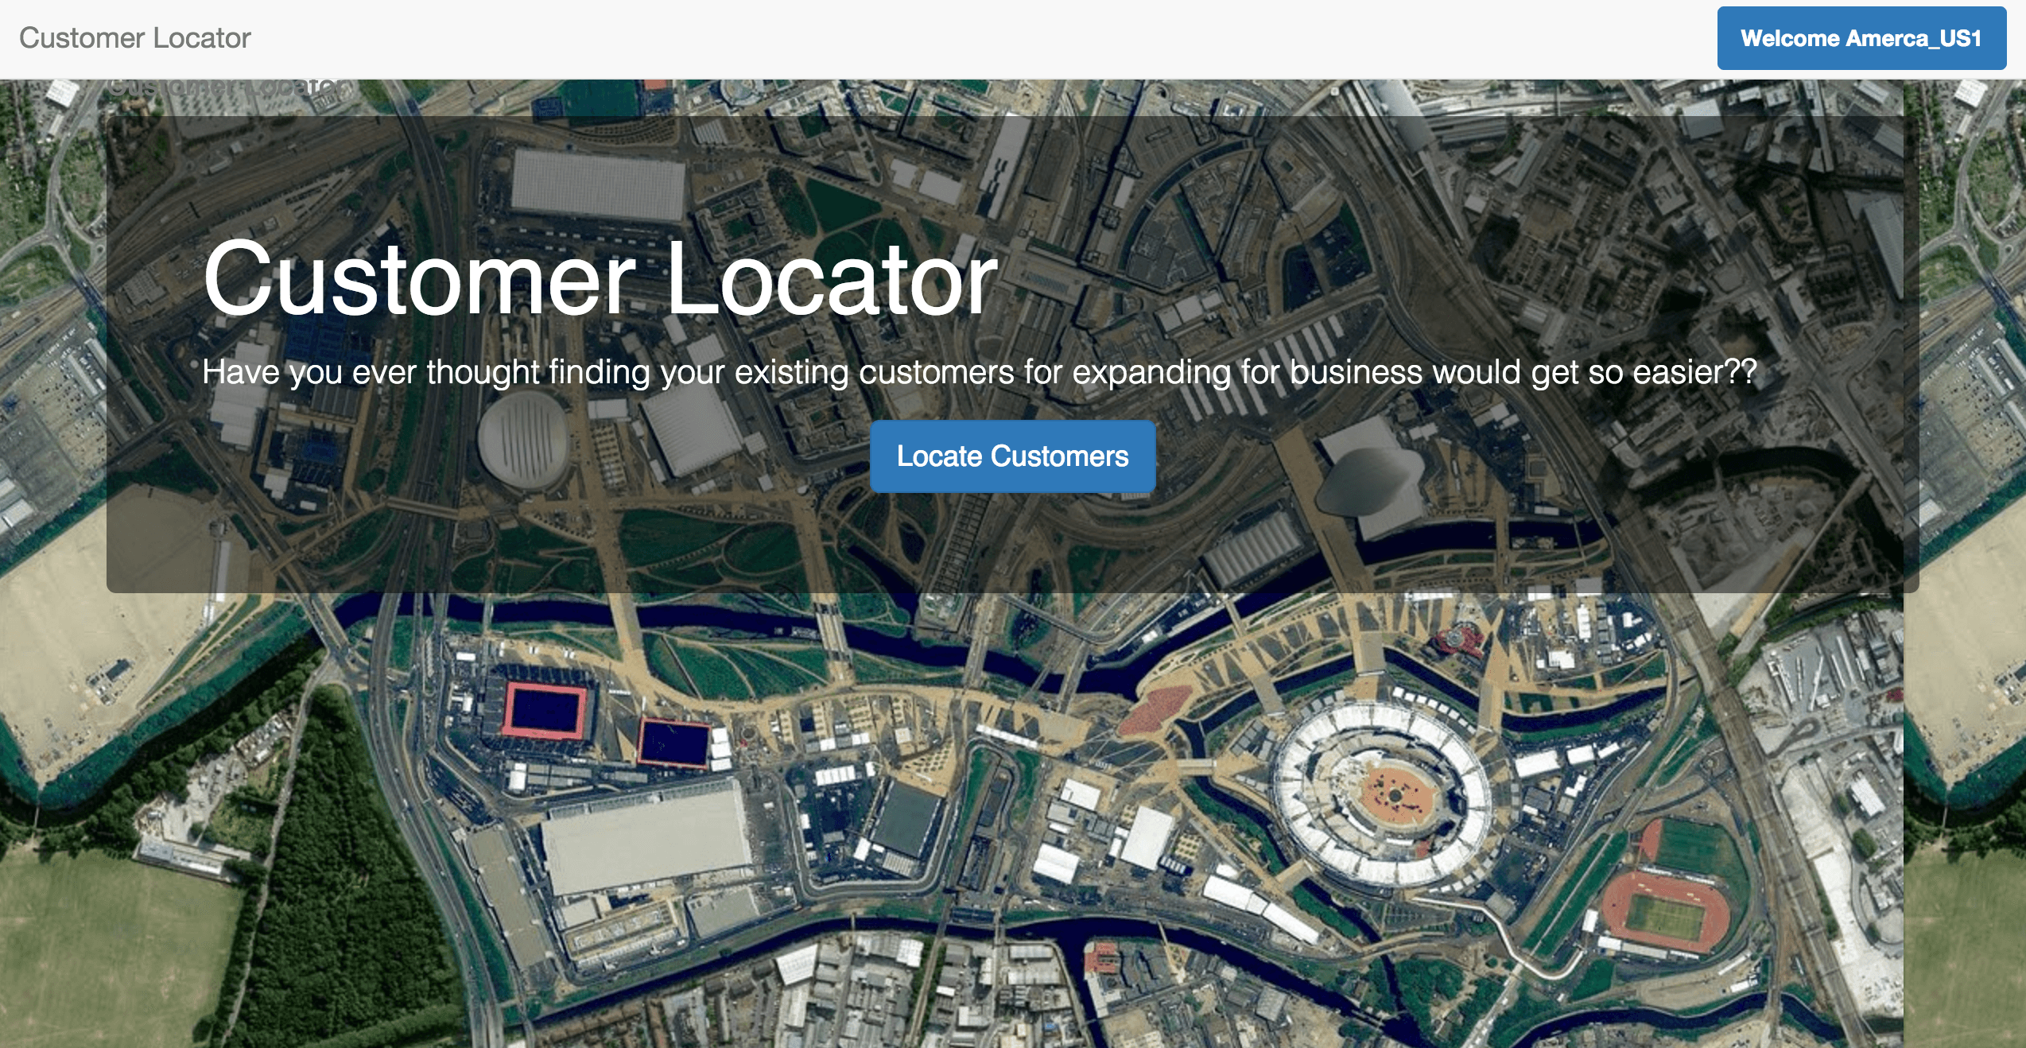Click the white circular dome building
The image size is (2026, 1048).
(523, 442)
